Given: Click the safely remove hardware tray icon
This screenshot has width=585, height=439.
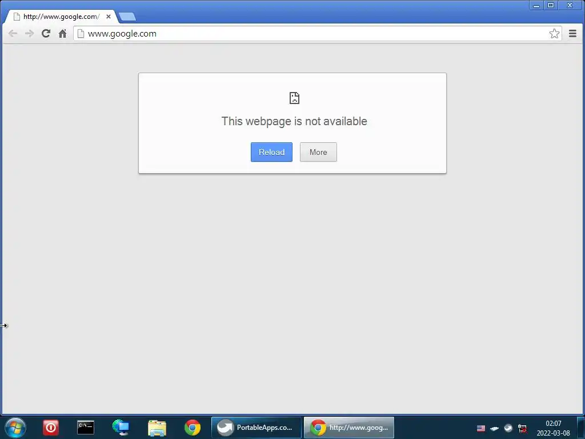Looking at the screenshot, I should tap(494, 428).
